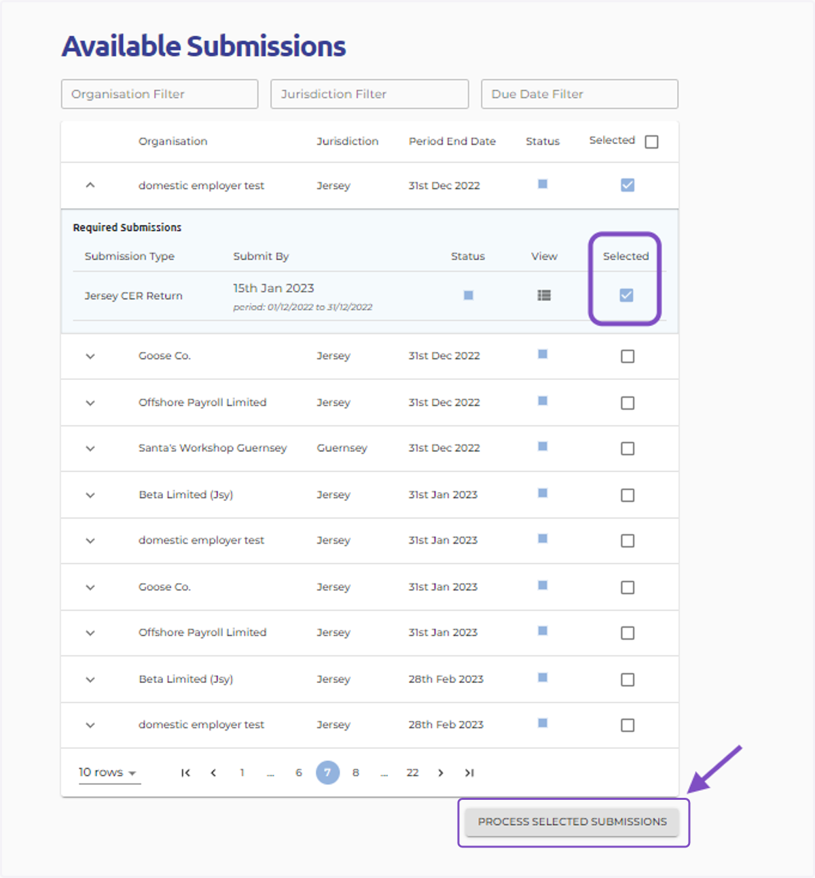
Task: Click the Jurisdiction column header
Action: [348, 141]
